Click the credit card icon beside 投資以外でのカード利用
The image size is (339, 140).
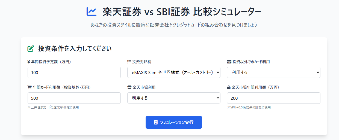[x=229, y=62]
